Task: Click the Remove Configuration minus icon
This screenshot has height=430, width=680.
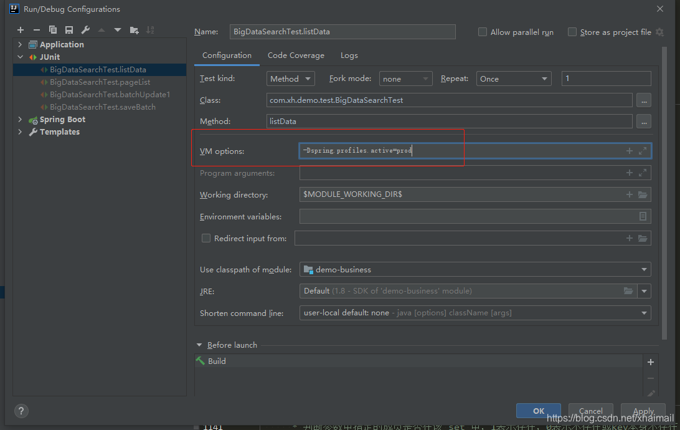Action: (x=36, y=30)
